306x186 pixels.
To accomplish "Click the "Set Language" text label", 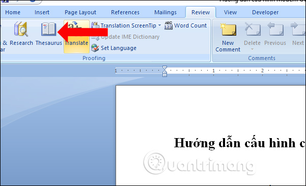I will (119, 48).
